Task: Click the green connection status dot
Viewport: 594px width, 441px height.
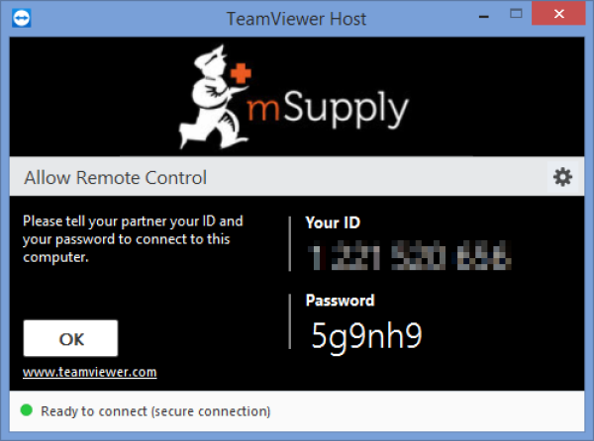Action: 26,410
